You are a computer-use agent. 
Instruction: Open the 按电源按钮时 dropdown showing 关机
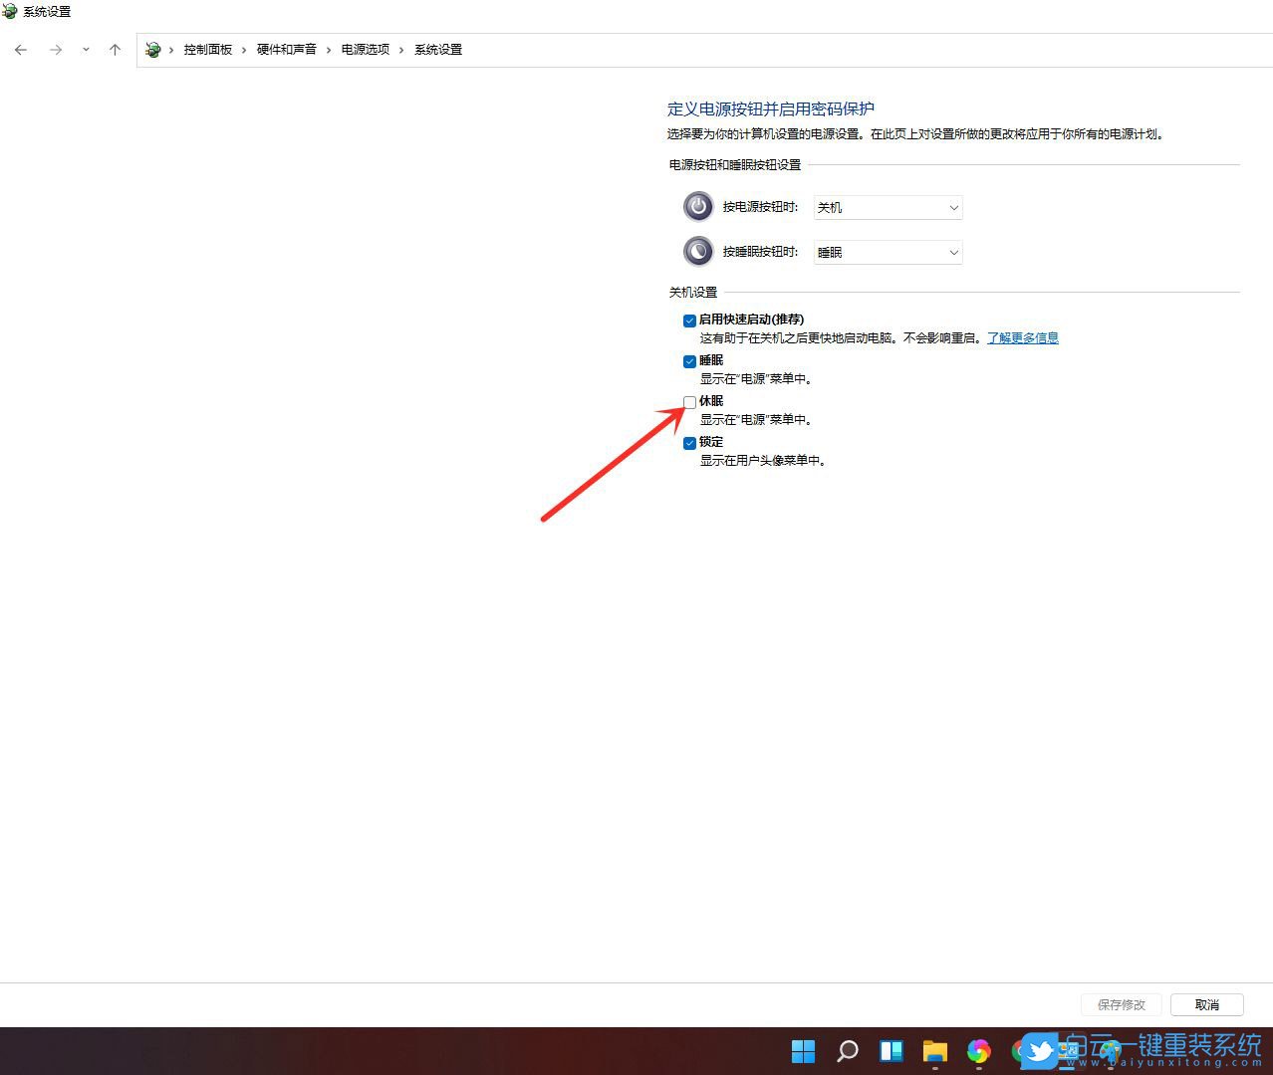[887, 207]
